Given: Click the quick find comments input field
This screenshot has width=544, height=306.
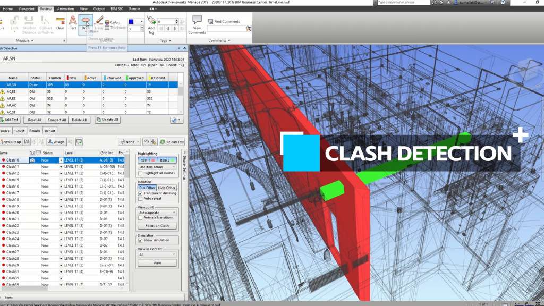Looking at the screenshot, I should point(226,29).
